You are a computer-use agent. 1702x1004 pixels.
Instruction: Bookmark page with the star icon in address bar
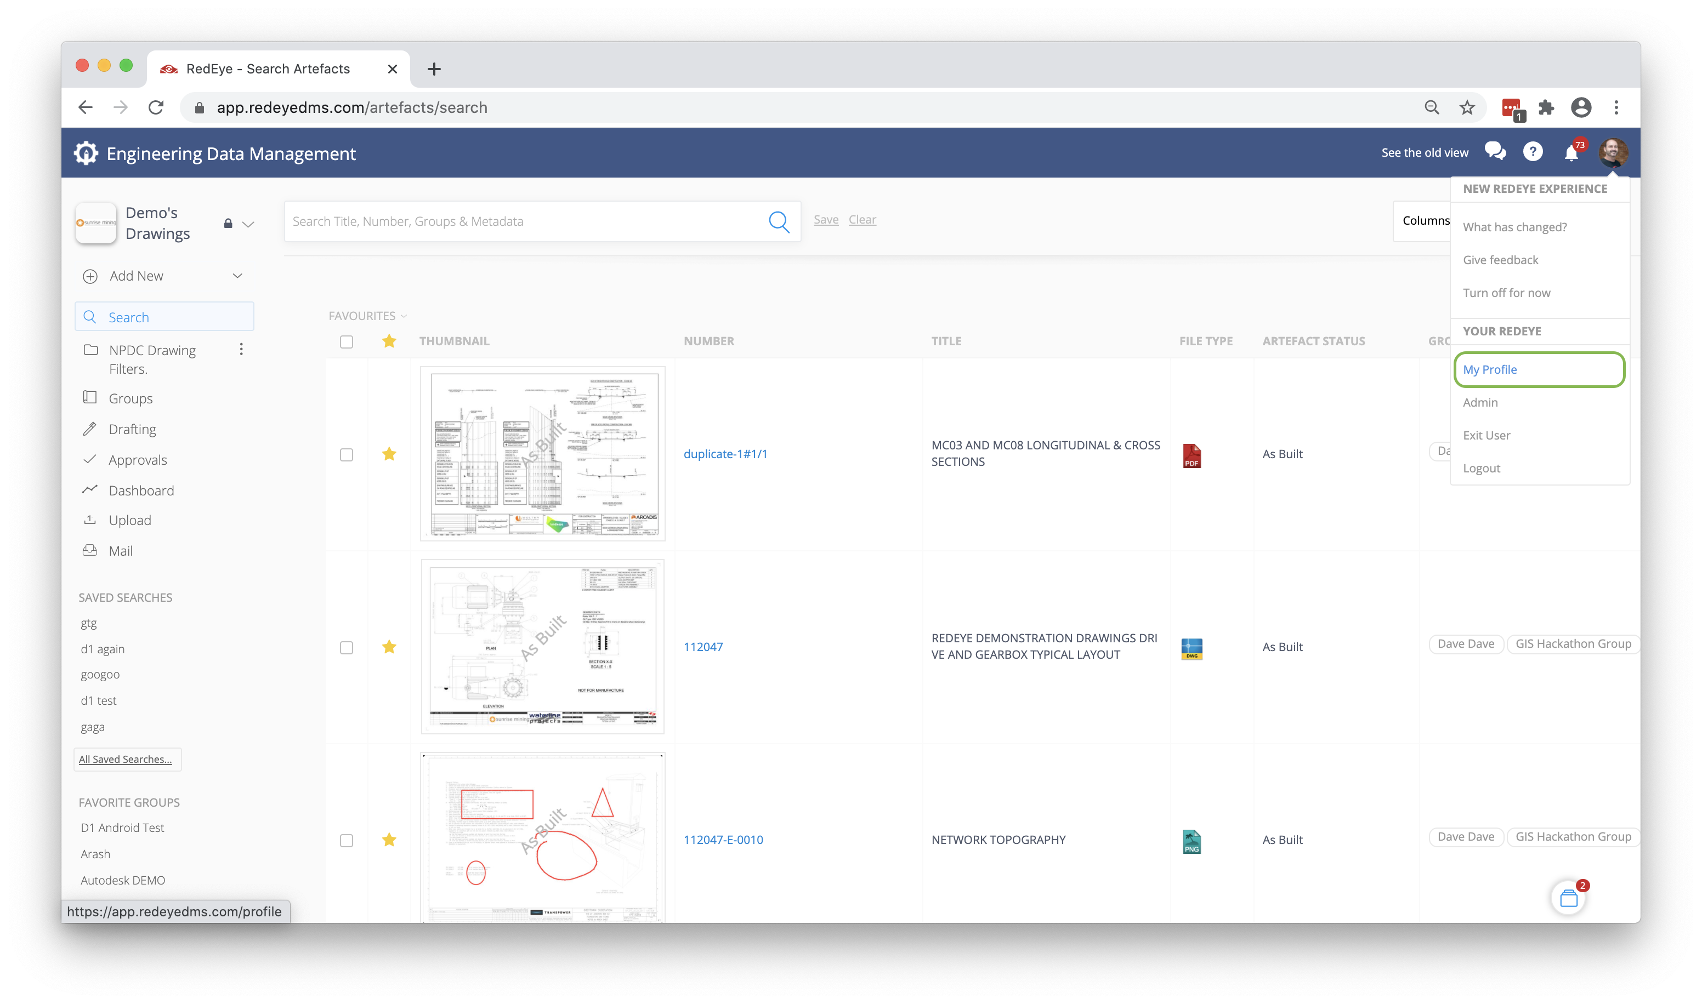point(1467,107)
